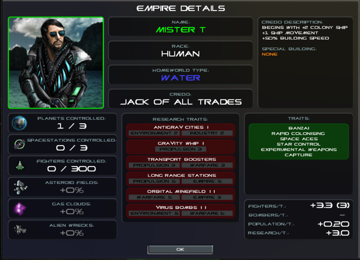Click the green traits list box
The width and height of the screenshot is (360, 260).
[299, 141]
